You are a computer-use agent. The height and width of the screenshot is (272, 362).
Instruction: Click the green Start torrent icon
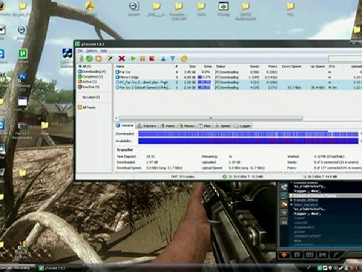pyautogui.click(x=133, y=59)
